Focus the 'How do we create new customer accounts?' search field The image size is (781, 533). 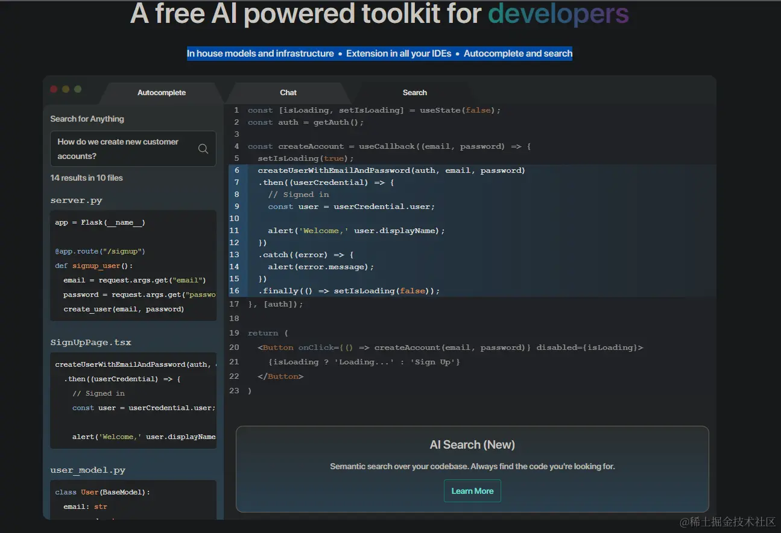tap(133, 149)
